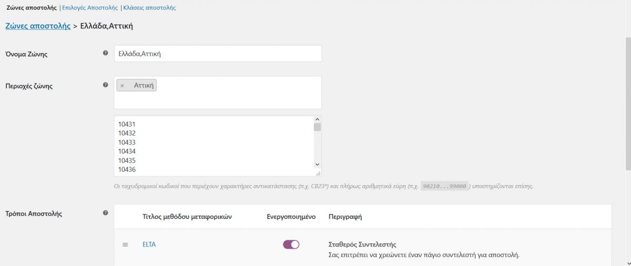The image size is (631, 266).
Task: Click postcode list scroll up arrow
Action: pyautogui.click(x=317, y=119)
